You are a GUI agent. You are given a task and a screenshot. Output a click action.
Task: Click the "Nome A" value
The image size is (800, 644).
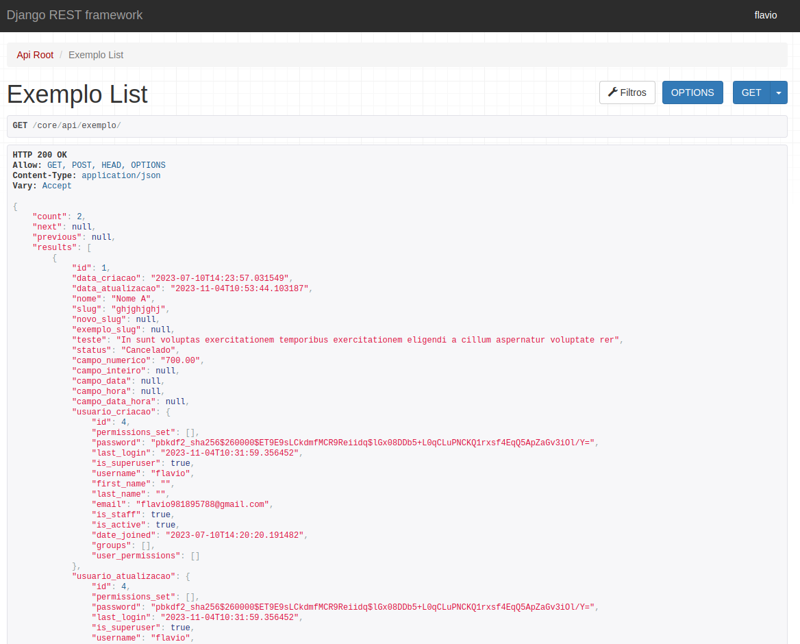(131, 299)
